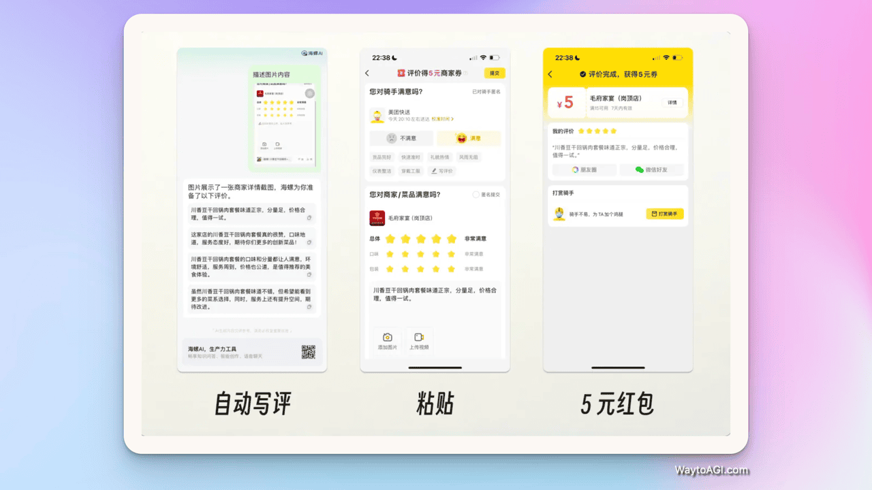Image resolution: width=872 pixels, height=490 pixels.
Task: Click copy icon beside the last review
Action: click(309, 306)
